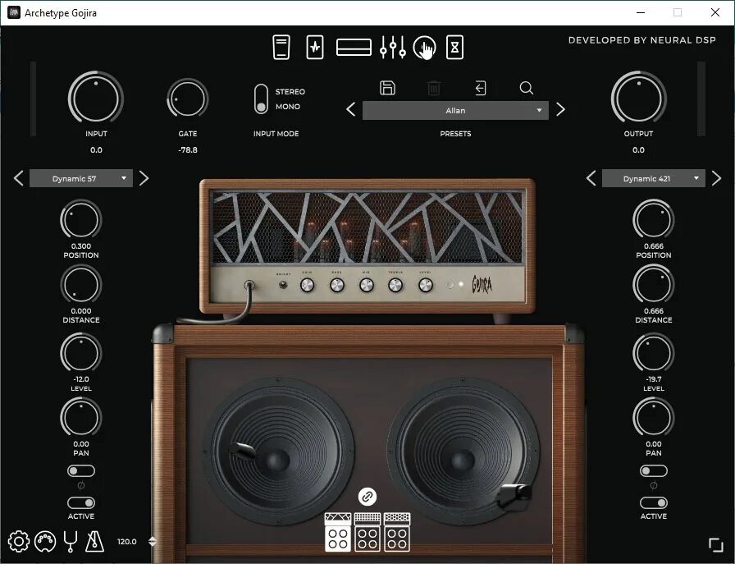Click the amp channel indicator light
735x564 pixels.
[461, 284]
